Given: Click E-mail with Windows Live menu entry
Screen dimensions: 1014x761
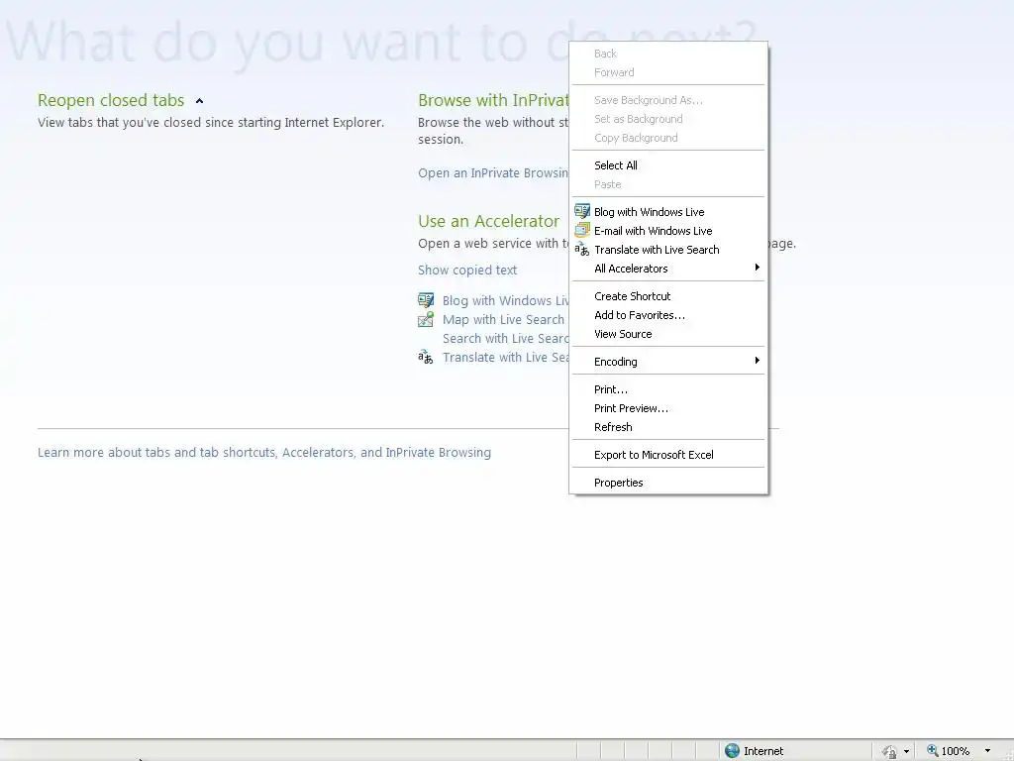Looking at the screenshot, I should 668,231.
